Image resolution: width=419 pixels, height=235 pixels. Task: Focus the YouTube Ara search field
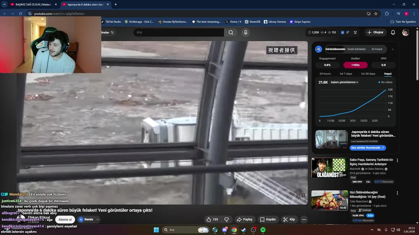click(x=179, y=32)
